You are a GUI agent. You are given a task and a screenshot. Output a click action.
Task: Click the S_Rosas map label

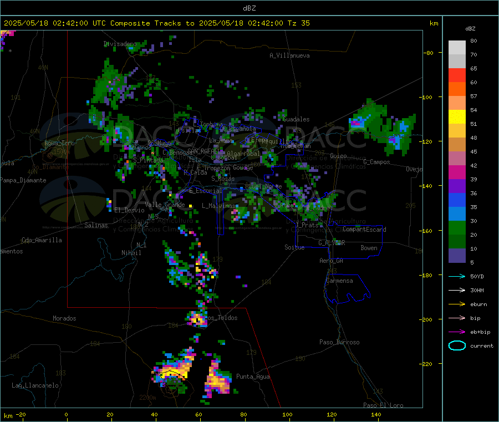(x=223, y=179)
